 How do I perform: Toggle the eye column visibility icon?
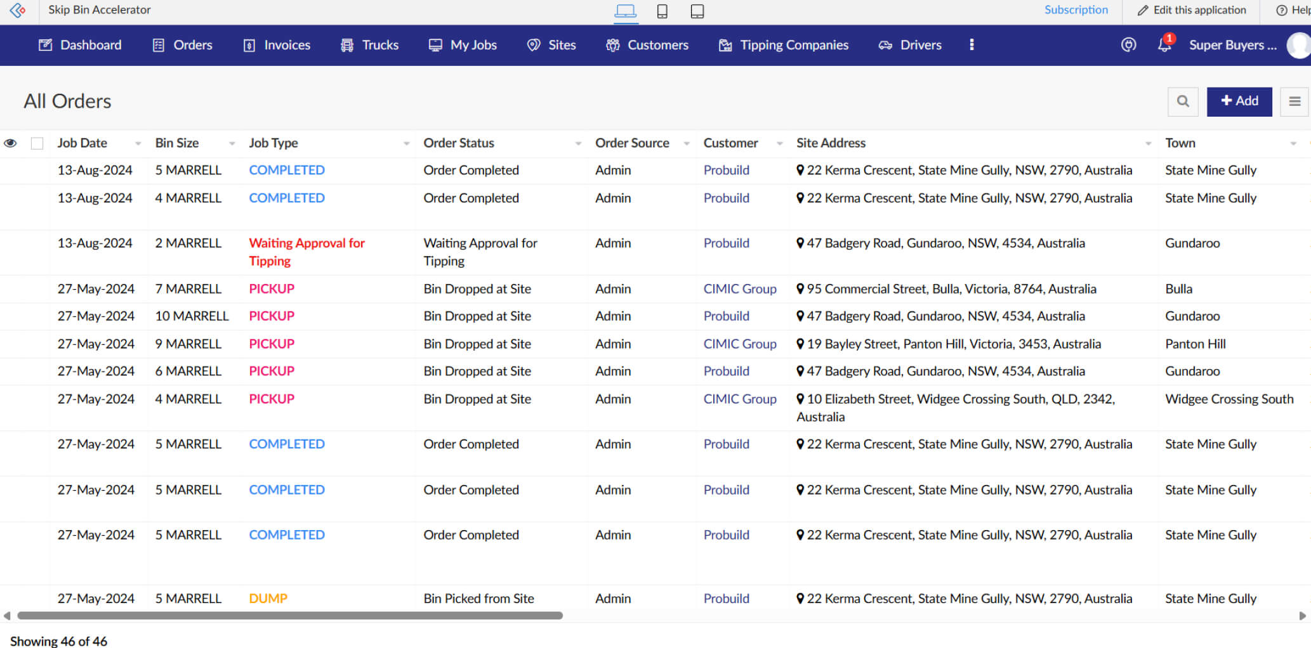coord(10,143)
